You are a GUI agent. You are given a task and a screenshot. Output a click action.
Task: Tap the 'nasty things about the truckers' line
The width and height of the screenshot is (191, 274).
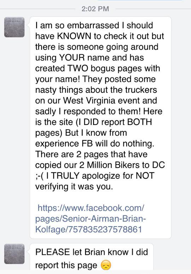(96, 90)
